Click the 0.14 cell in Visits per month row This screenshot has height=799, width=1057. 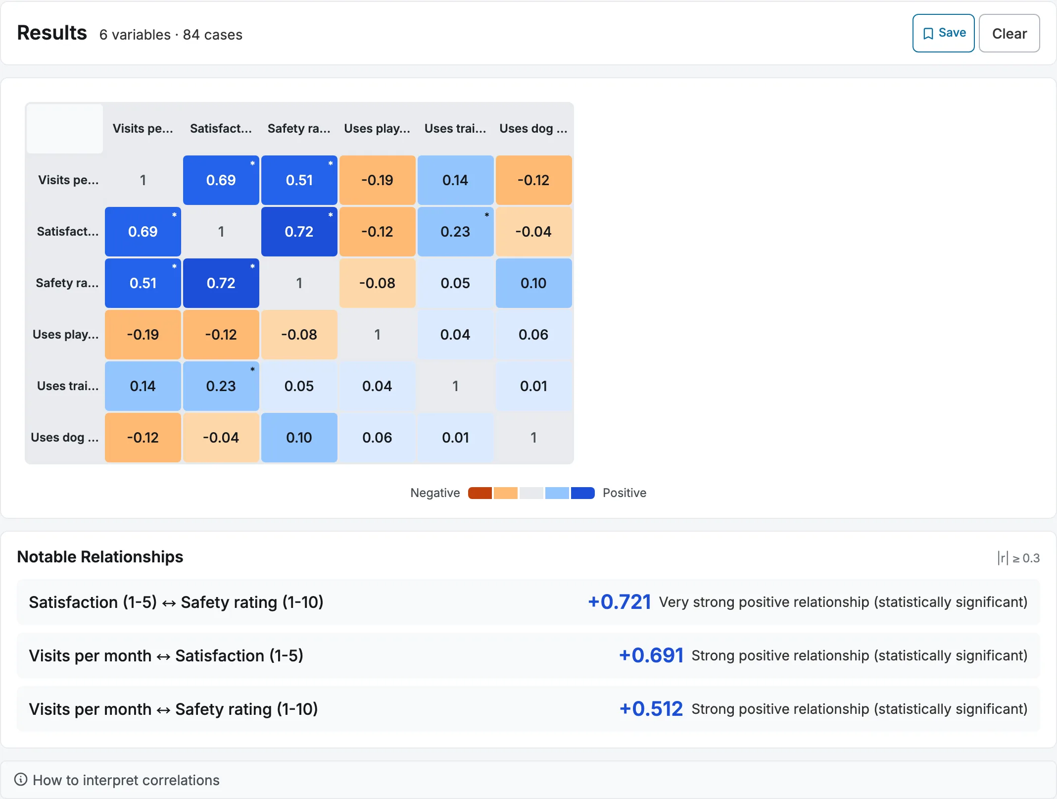tap(456, 180)
